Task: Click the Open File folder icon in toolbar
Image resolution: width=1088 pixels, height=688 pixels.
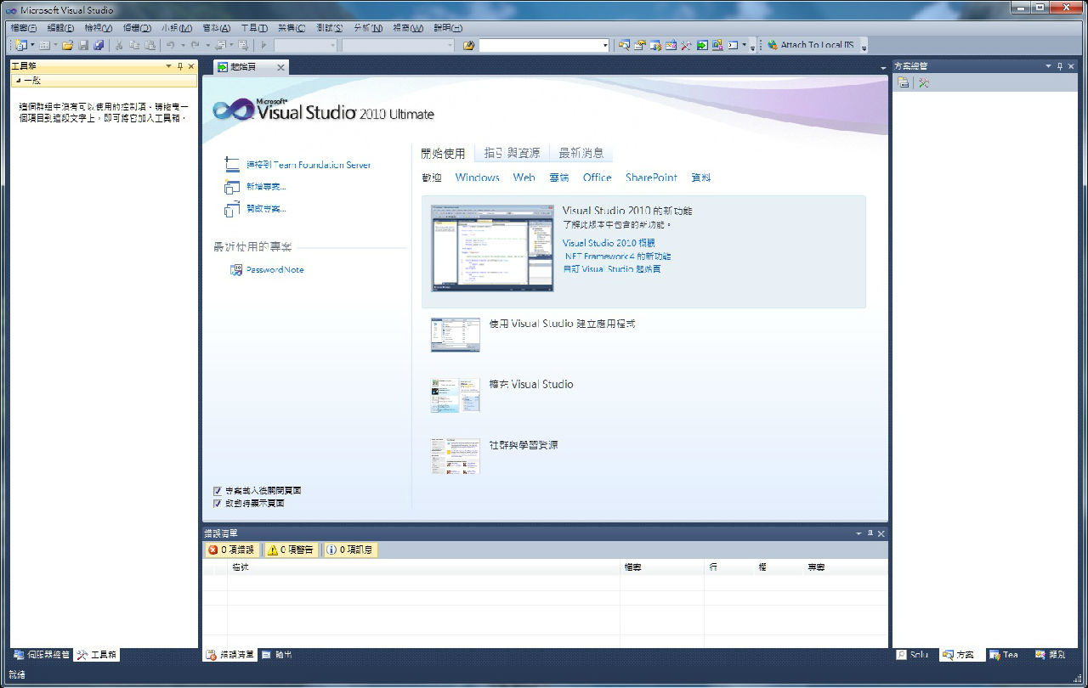Action: coord(67,45)
